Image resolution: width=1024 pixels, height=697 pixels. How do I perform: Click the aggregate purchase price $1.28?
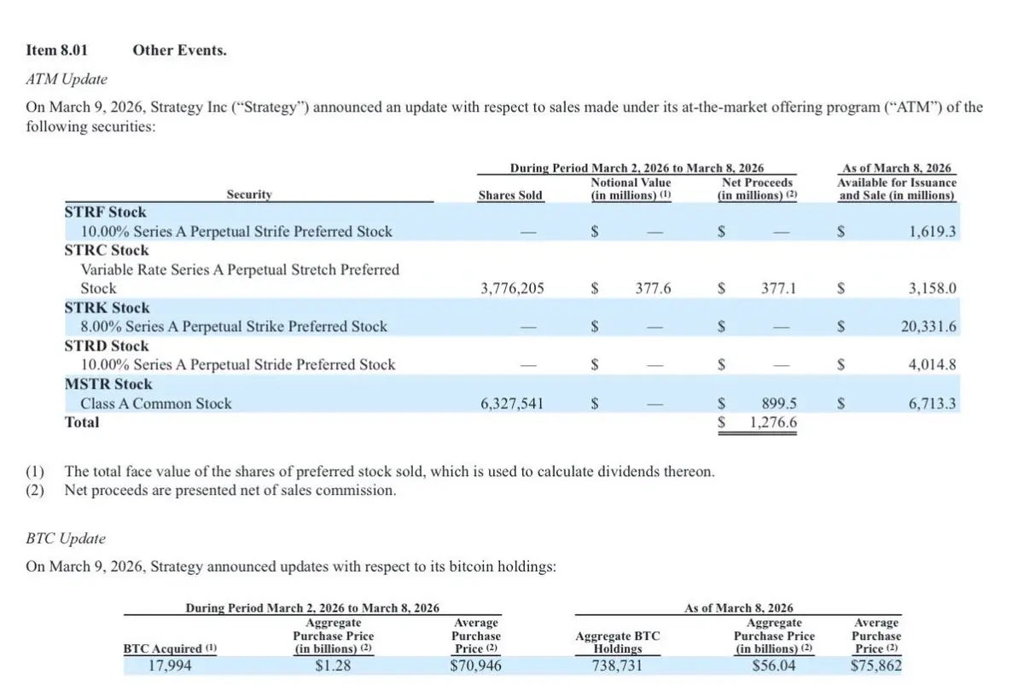click(334, 666)
